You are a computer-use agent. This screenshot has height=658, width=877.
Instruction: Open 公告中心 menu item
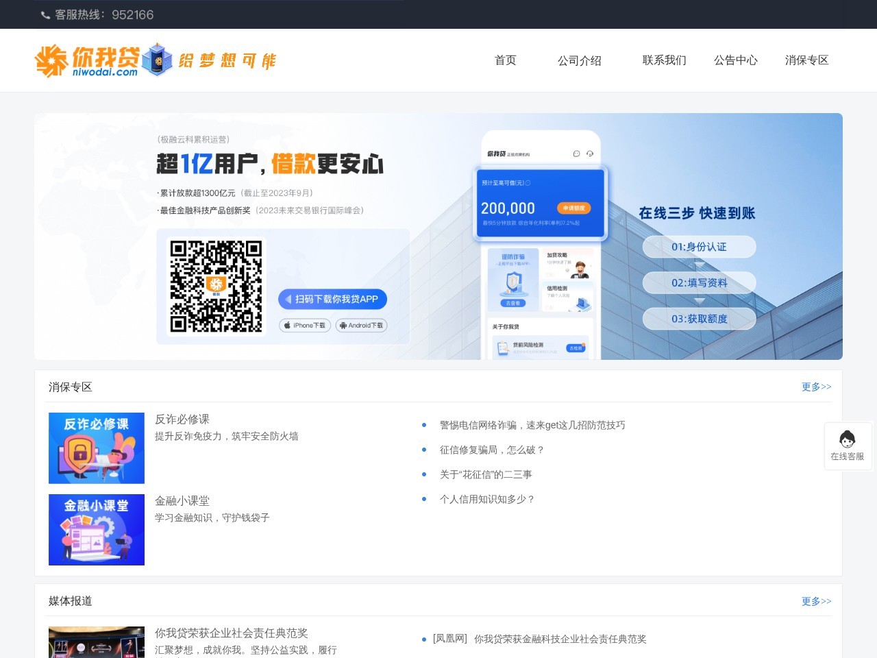(736, 60)
